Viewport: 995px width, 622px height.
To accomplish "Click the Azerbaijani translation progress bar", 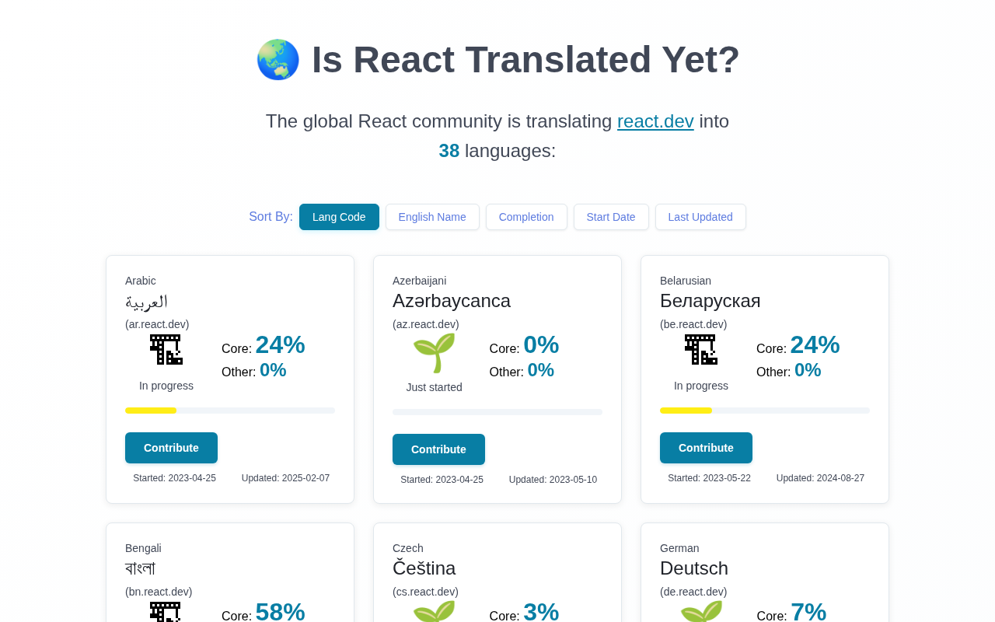I will tap(497, 412).
